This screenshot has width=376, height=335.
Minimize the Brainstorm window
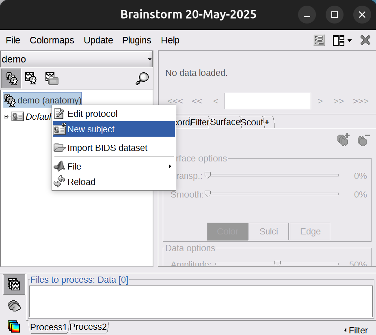pos(307,15)
